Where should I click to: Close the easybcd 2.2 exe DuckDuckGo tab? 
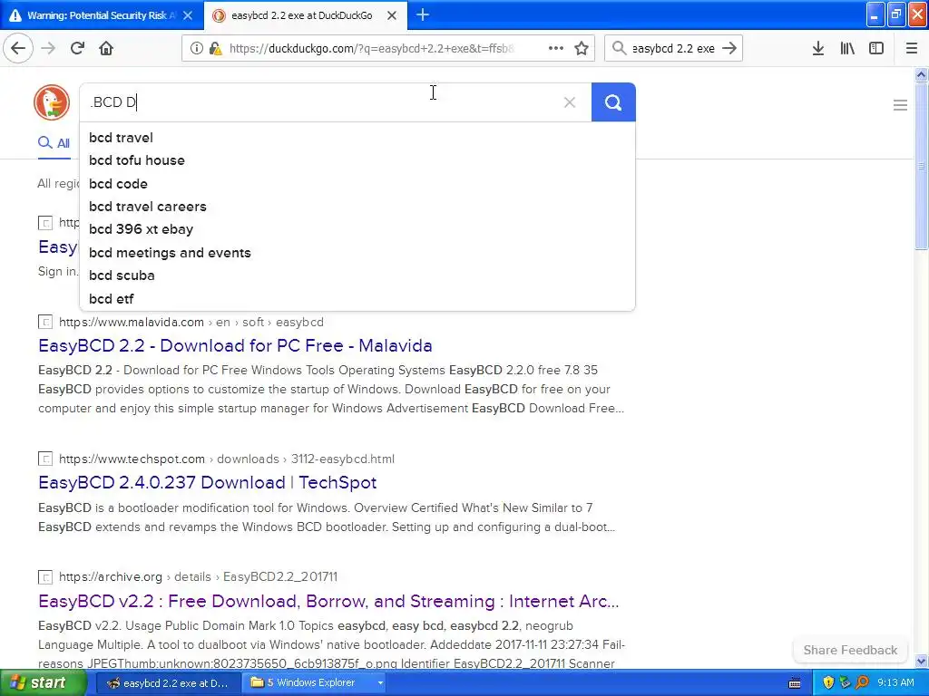[x=392, y=15]
